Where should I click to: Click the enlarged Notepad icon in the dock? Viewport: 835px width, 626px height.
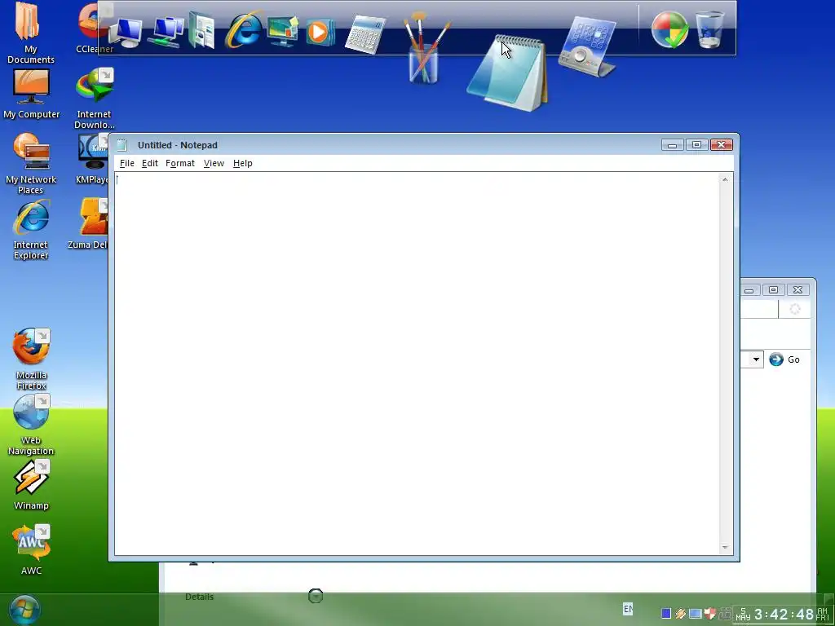[507, 73]
